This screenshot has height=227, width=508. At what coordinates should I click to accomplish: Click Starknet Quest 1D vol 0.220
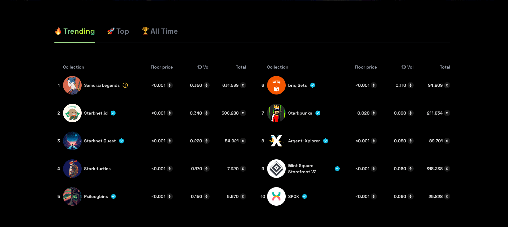196,141
